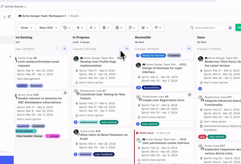241x164 pixels.
Task: Click the blue button in the sidebar
Action: (7, 160)
